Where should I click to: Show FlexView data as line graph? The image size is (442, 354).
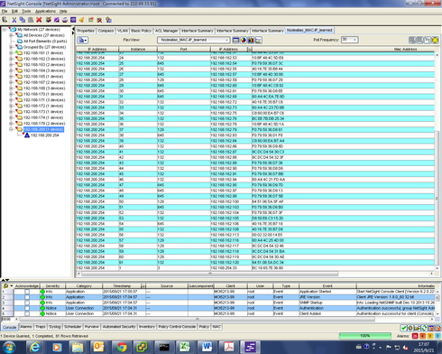[x=258, y=40]
